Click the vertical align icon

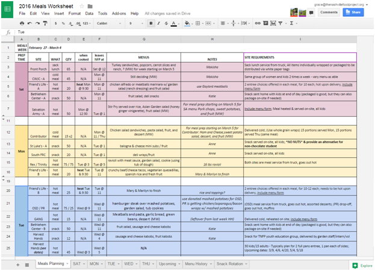[234, 23]
